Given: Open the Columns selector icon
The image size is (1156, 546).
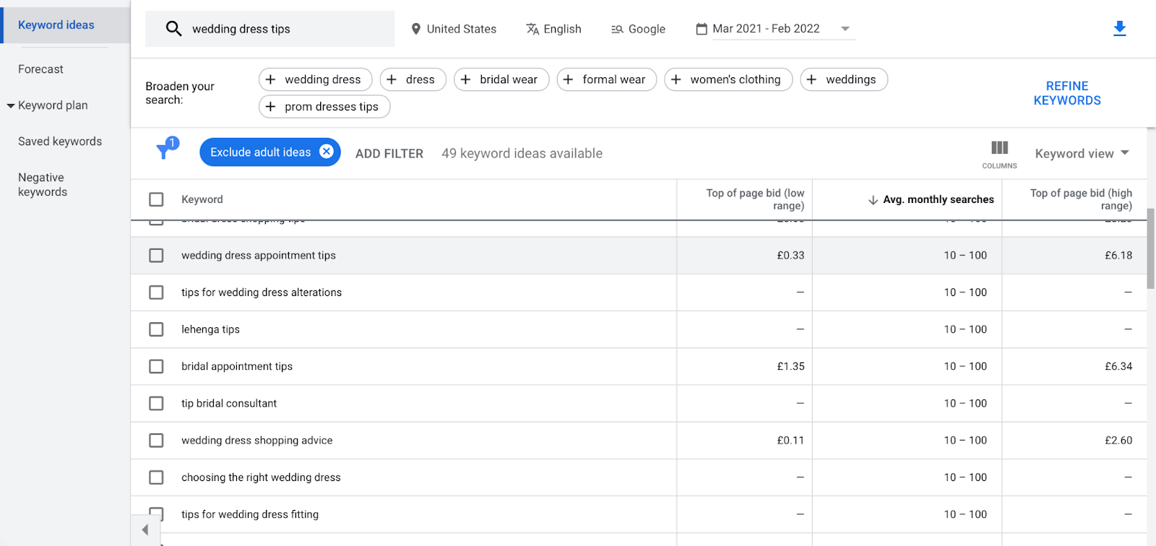Looking at the screenshot, I should 999,148.
